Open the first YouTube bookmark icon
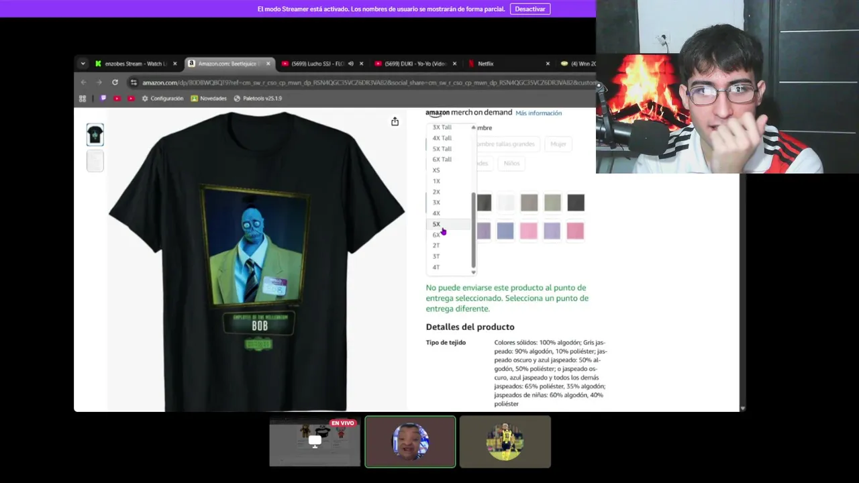The height and width of the screenshot is (483, 859). point(117,99)
